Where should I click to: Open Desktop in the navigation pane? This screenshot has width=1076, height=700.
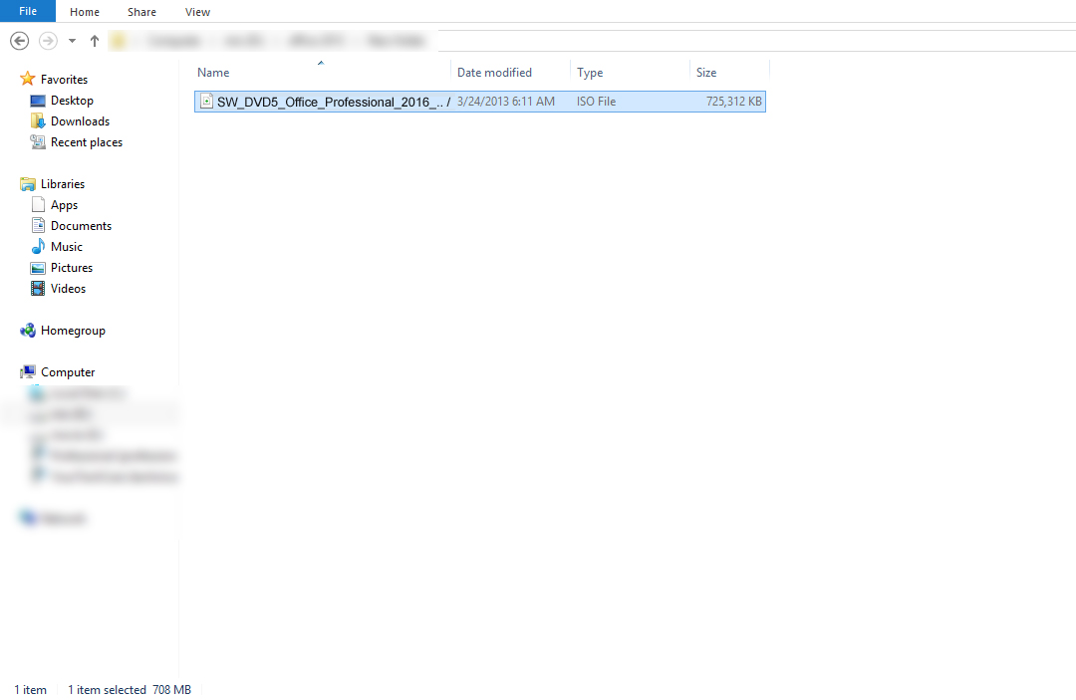pyautogui.click(x=72, y=101)
